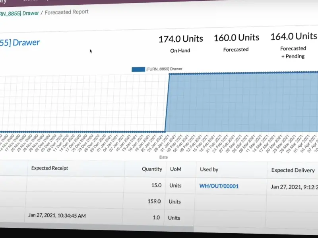Image resolution: width=318 pixels, height=238 pixels.
Task: Click the 164.0 Units Forecasted + Pending figure
Action: click(x=293, y=36)
